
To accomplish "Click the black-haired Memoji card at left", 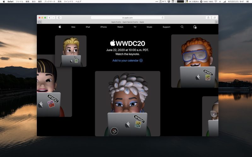I will click(x=54, y=85).
